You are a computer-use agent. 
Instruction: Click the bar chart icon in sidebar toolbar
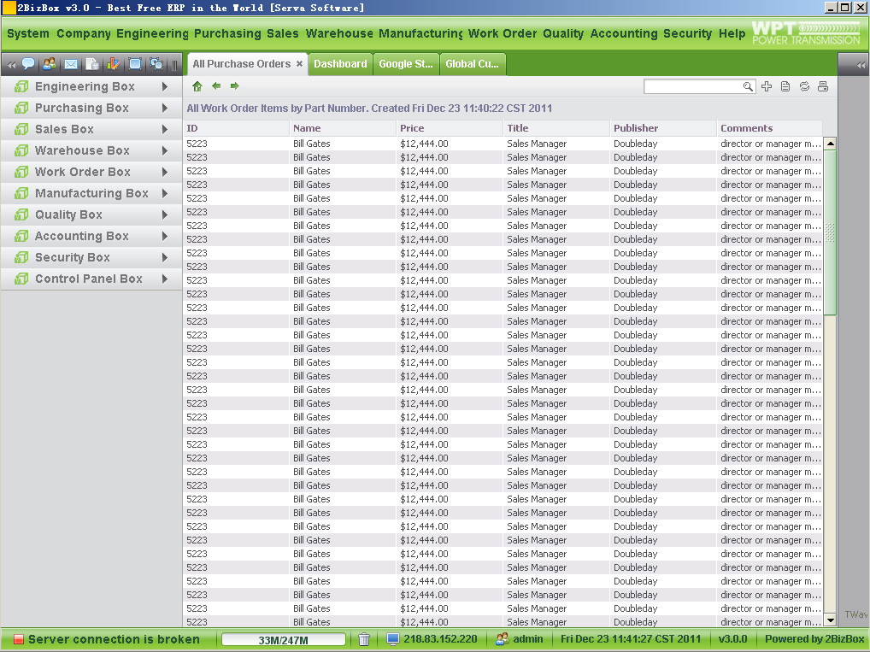(x=113, y=64)
